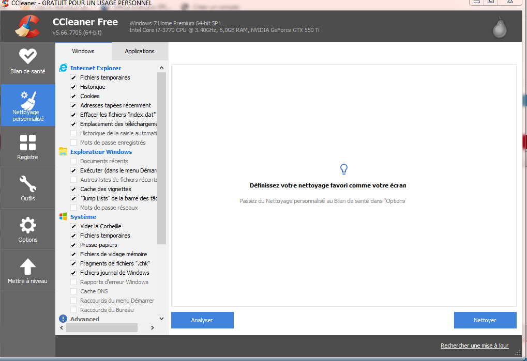
Task: Uncheck the Historique checkbox
Action: coord(73,87)
